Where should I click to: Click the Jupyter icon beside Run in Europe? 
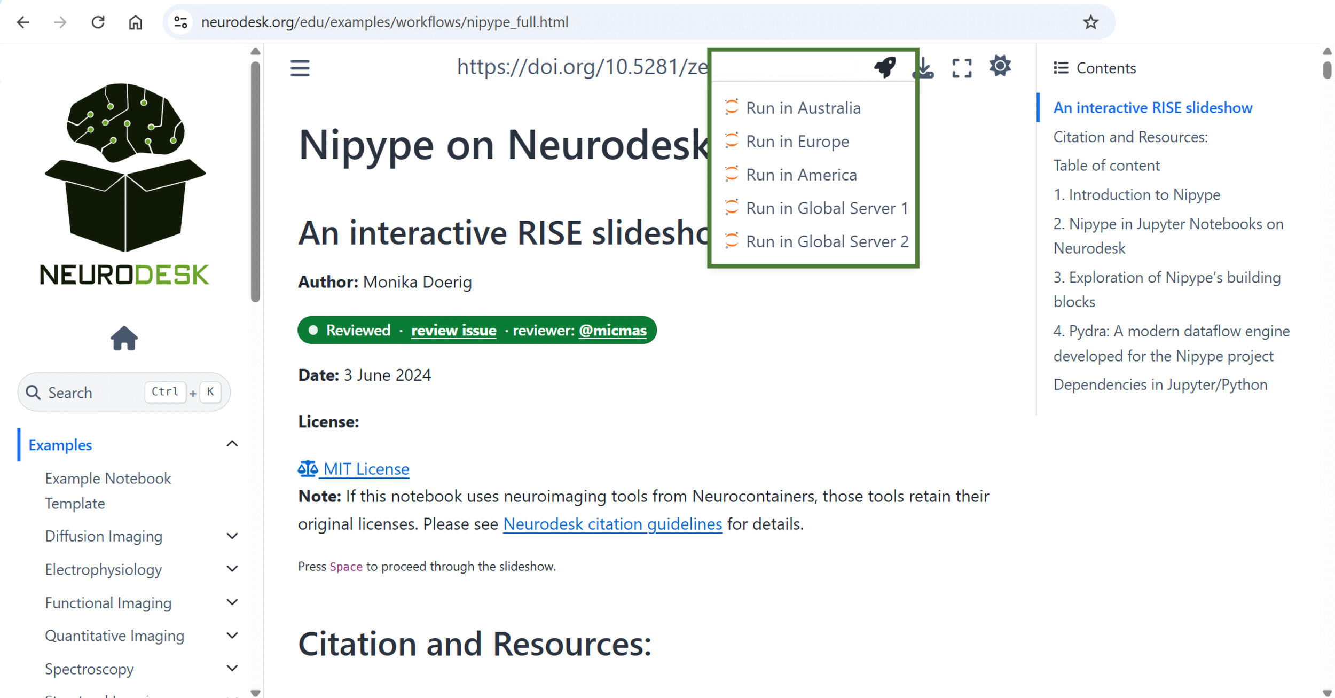[732, 141]
